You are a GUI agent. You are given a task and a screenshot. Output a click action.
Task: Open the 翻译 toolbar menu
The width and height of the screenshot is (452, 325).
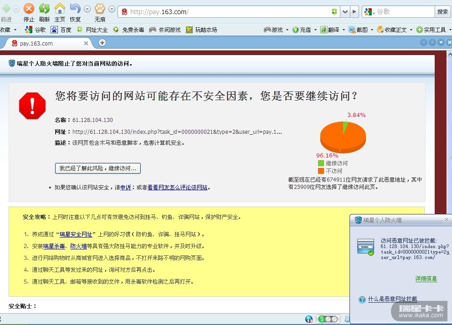[333, 30]
